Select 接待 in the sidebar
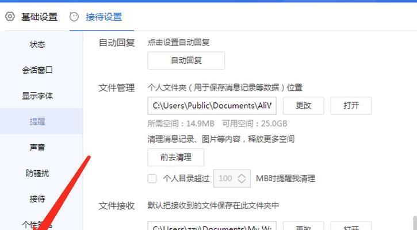417x230 pixels. tap(37, 198)
